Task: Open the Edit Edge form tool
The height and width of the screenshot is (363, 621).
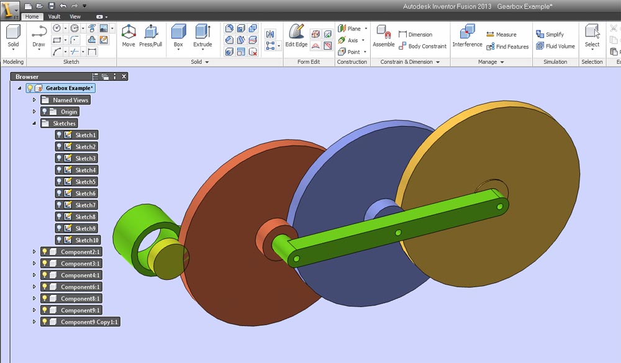Action: 296,35
